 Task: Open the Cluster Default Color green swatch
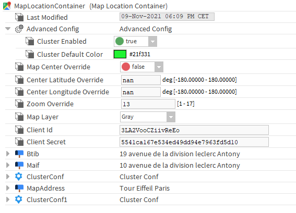(x=120, y=54)
